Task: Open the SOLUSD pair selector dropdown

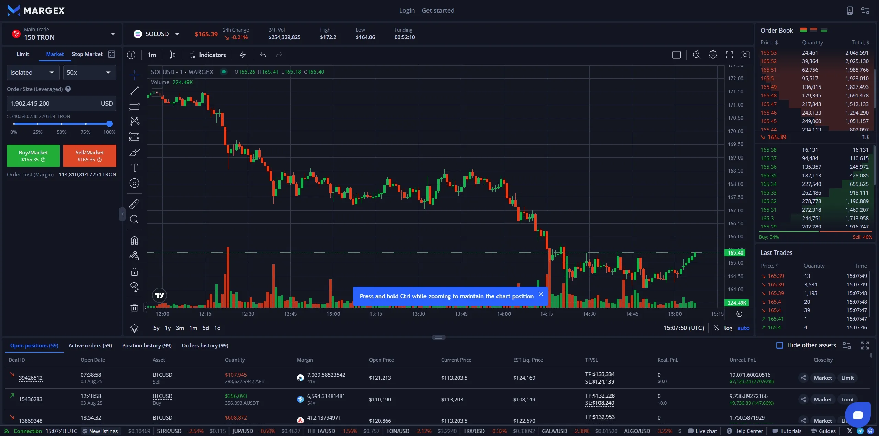Action: pos(157,34)
